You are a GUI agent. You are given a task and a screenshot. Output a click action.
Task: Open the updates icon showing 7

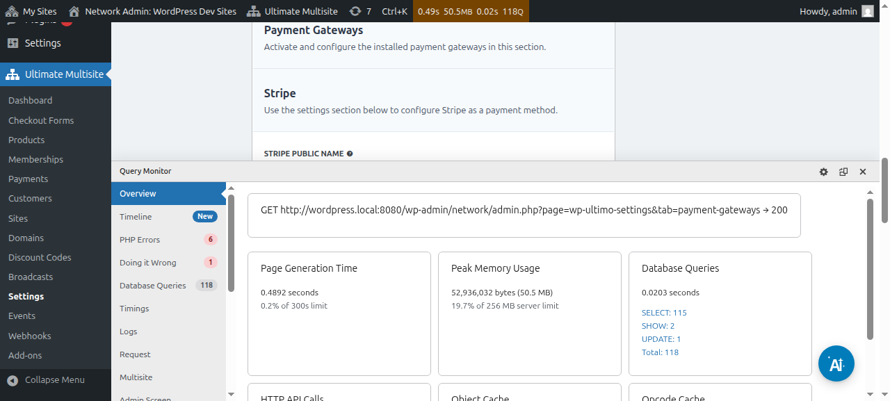tap(355, 11)
